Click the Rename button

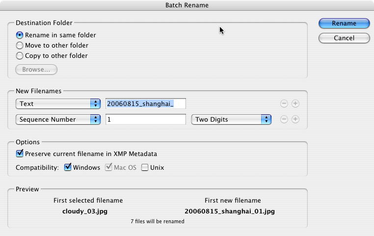click(344, 24)
